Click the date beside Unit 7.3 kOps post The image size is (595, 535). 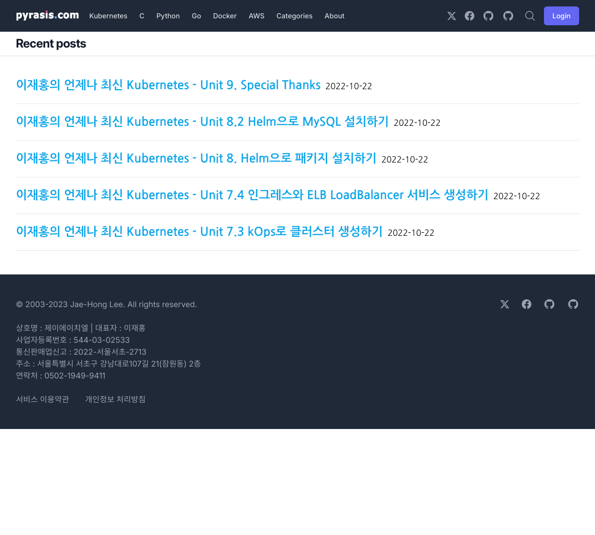[x=411, y=233]
